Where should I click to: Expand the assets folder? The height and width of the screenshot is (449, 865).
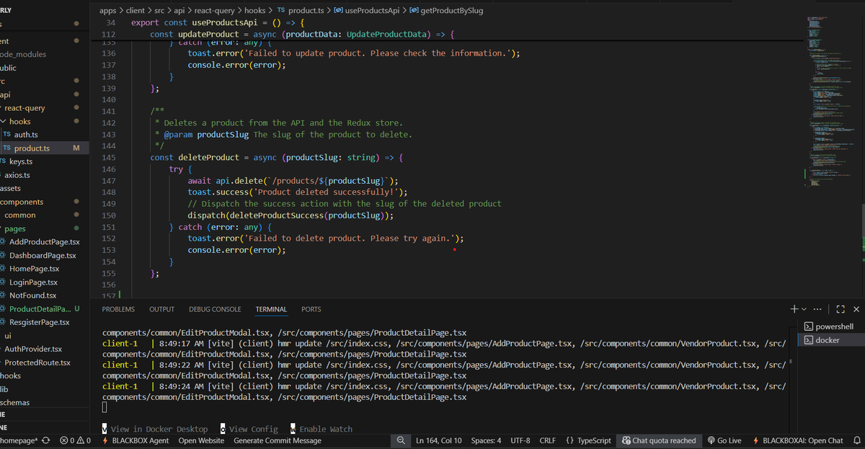[x=10, y=188]
